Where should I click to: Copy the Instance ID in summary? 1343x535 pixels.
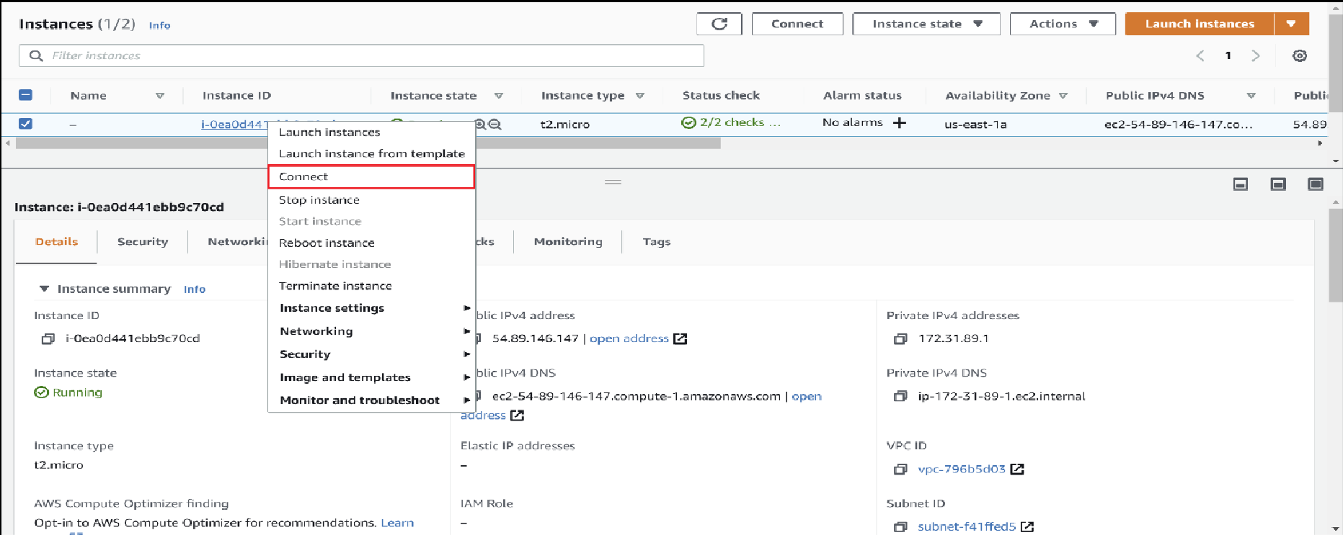48,338
